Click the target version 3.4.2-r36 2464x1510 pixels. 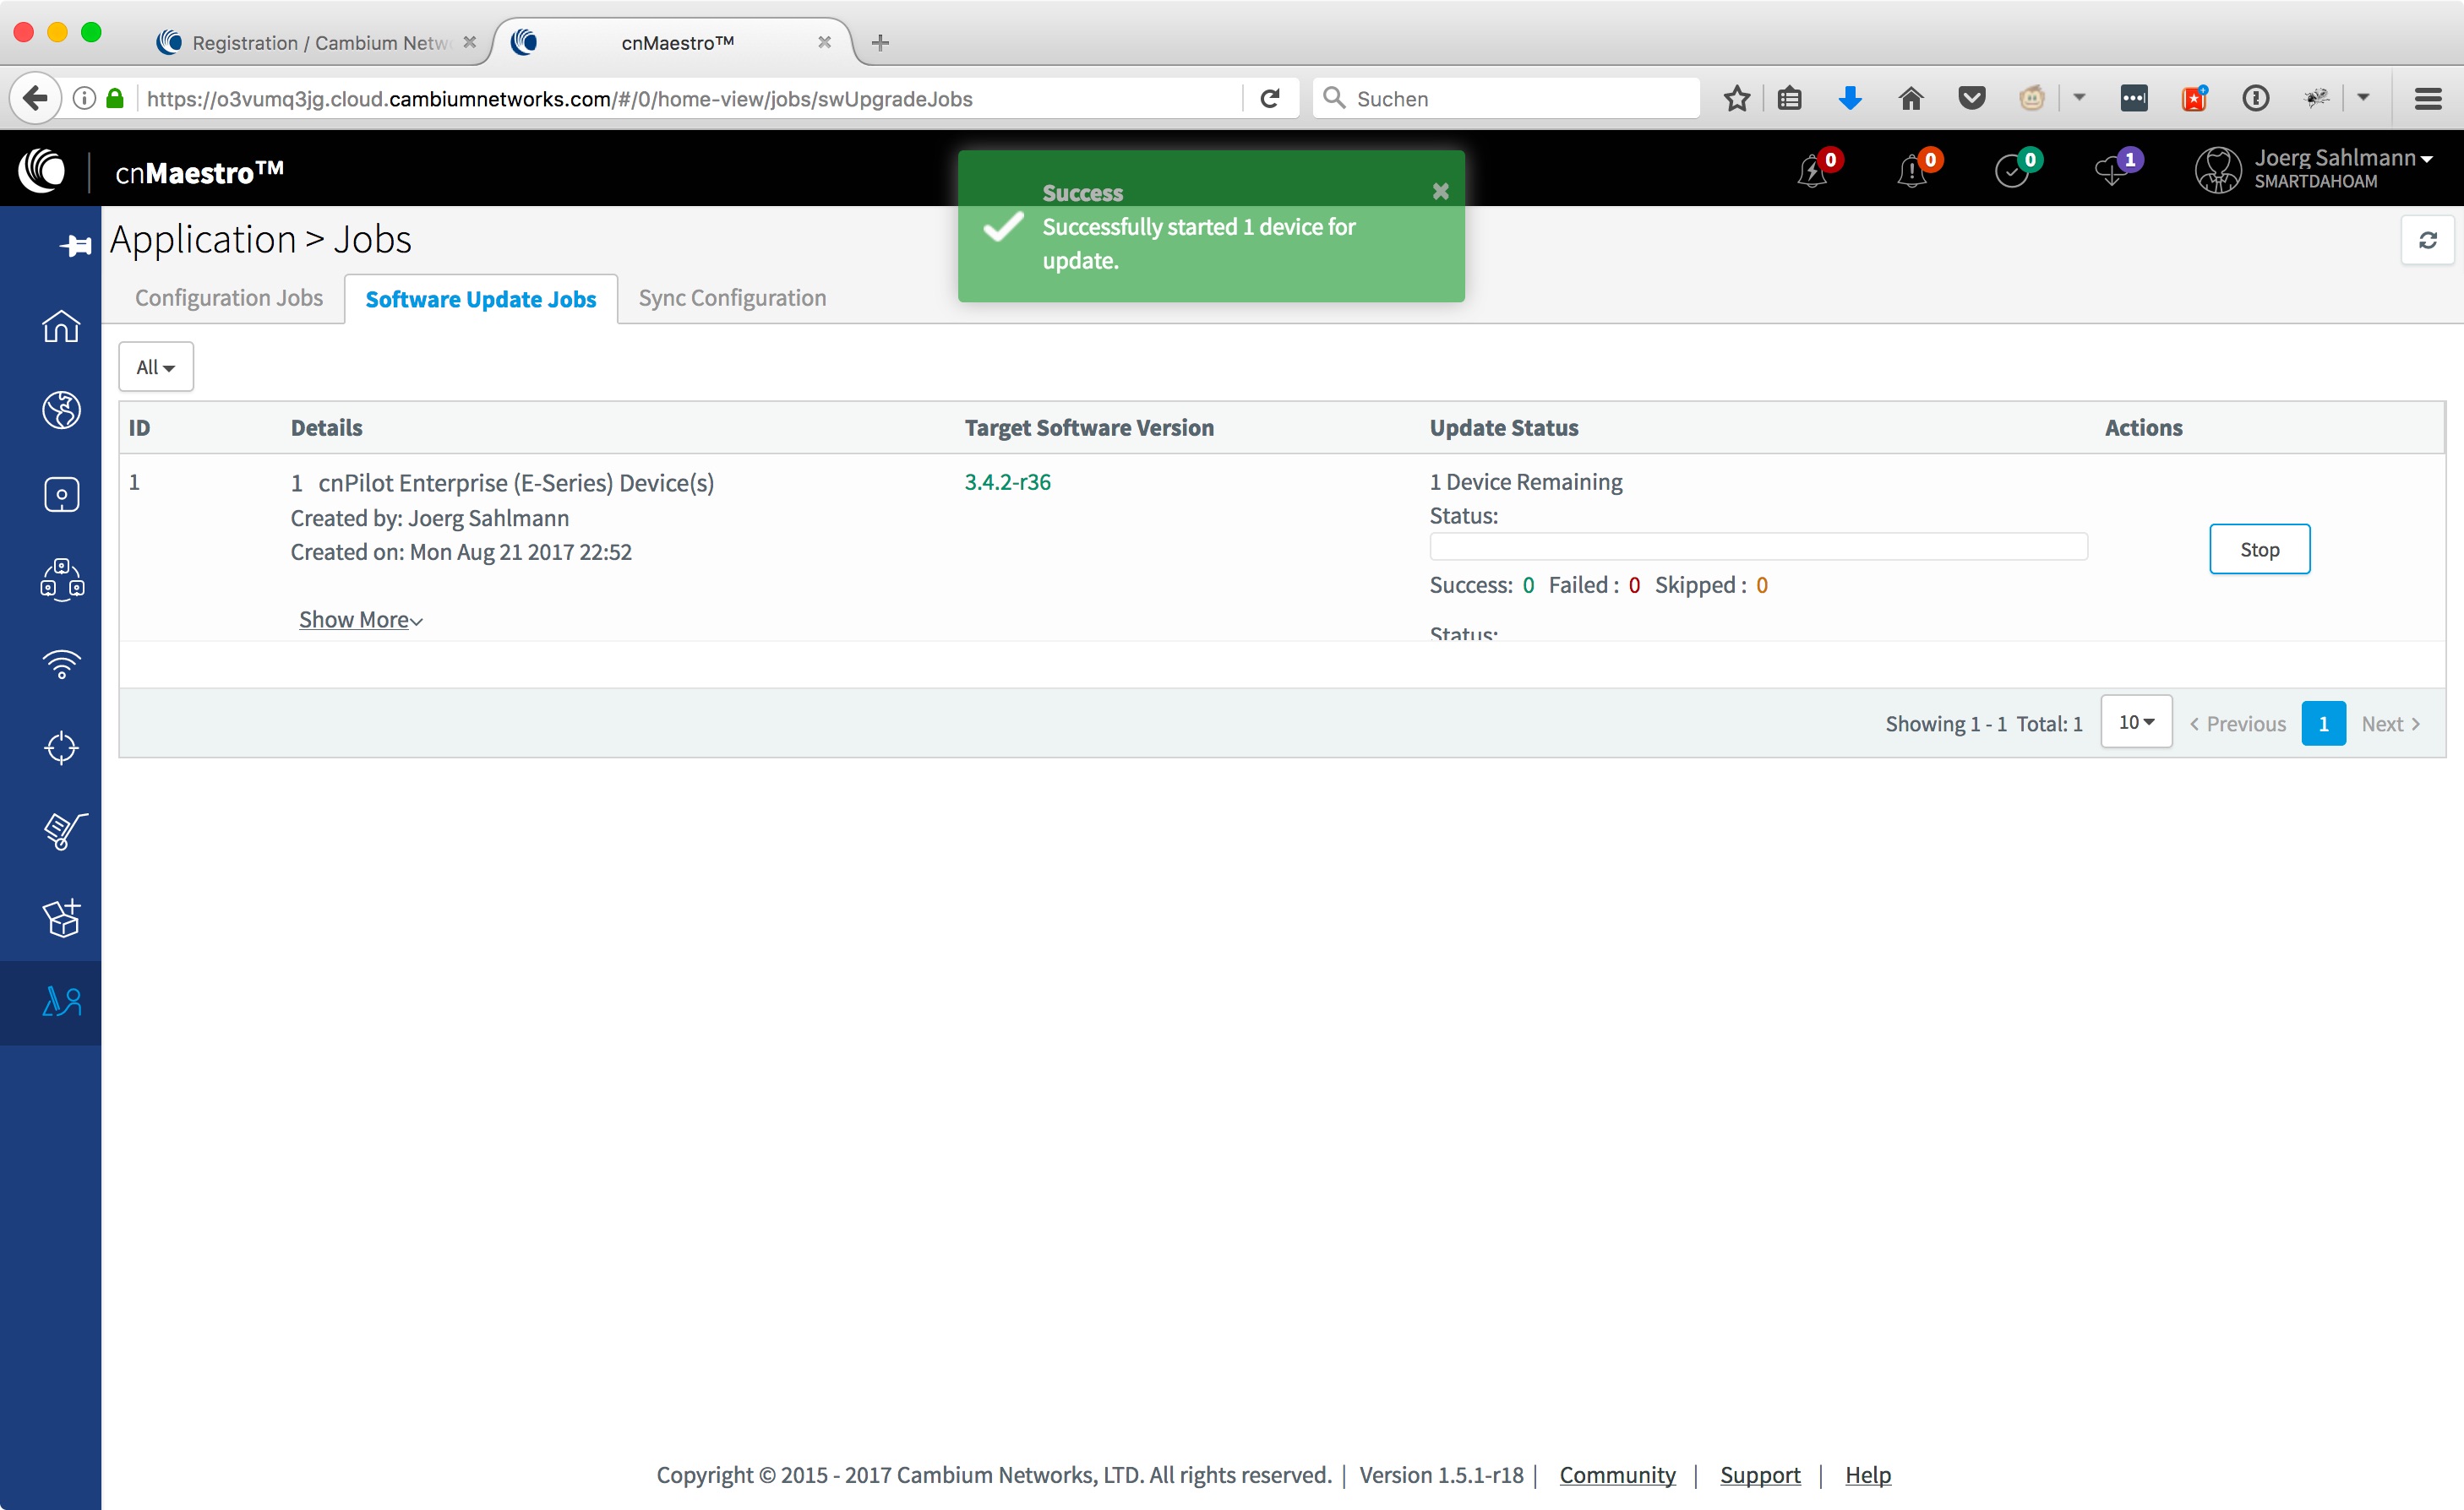point(1007,481)
